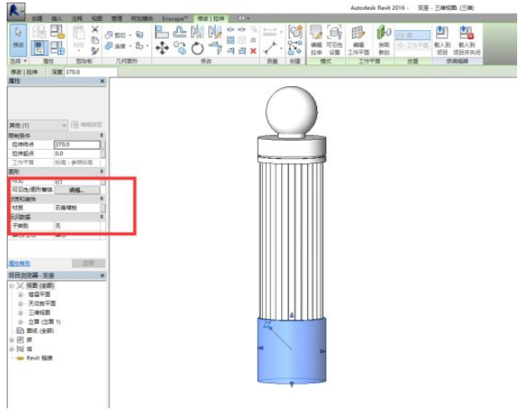Click the Cut to clipboard scissors icon
The width and height of the screenshot is (523, 410).
tap(95, 29)
